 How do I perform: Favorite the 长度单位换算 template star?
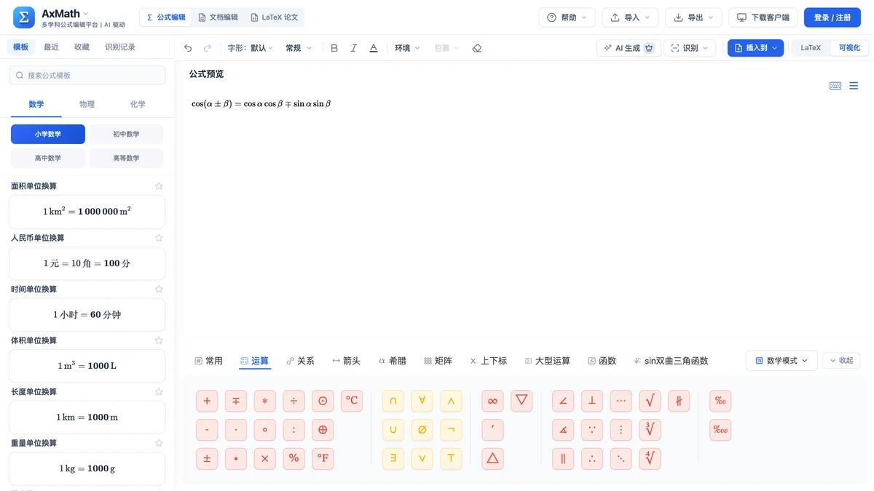(159, 392)
